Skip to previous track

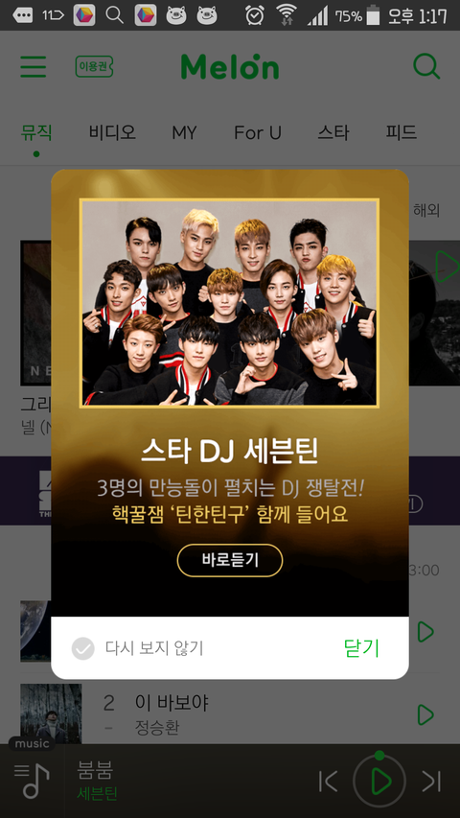tap(328, 781)
